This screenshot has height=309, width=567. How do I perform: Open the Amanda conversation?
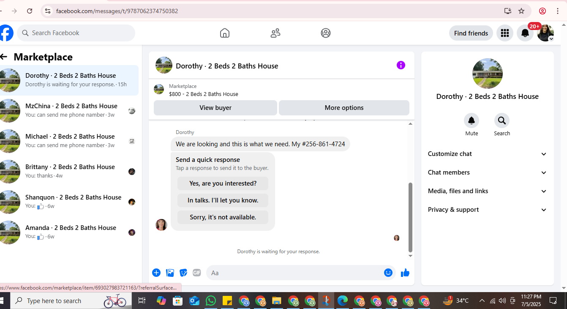click(69, 232)
